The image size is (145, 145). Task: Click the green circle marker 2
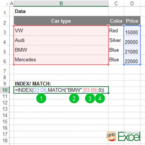(74, 98)
